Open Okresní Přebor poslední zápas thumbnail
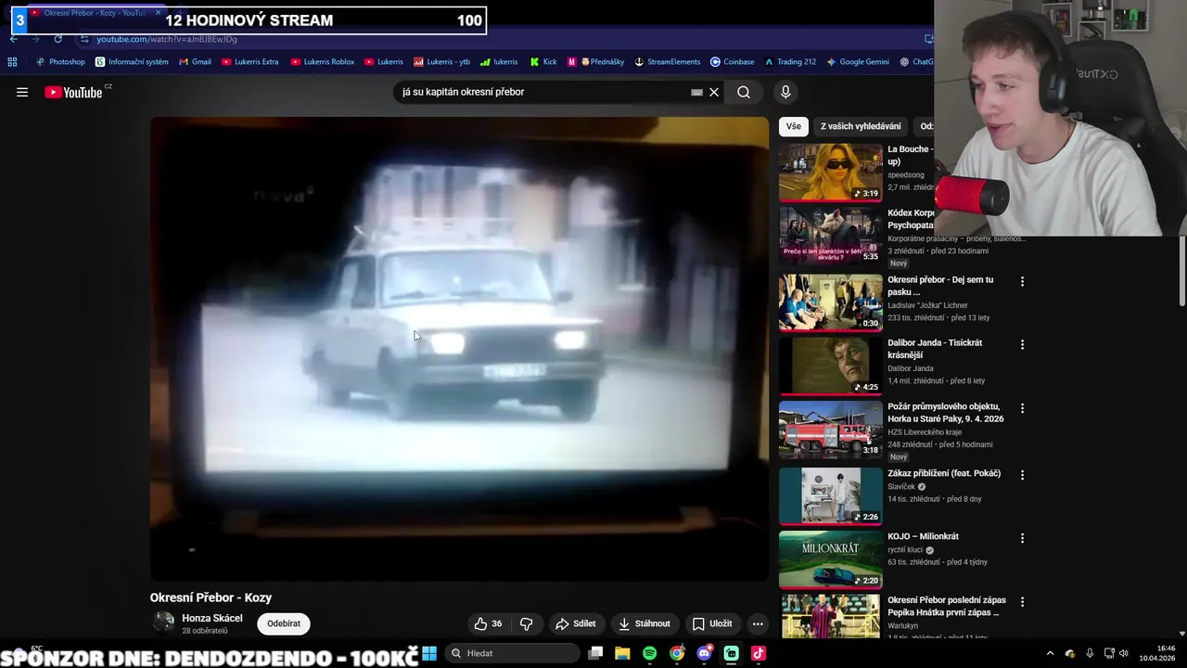Image resolution: width=1187 pixels, height=668 pixels. tap(831, 616)
